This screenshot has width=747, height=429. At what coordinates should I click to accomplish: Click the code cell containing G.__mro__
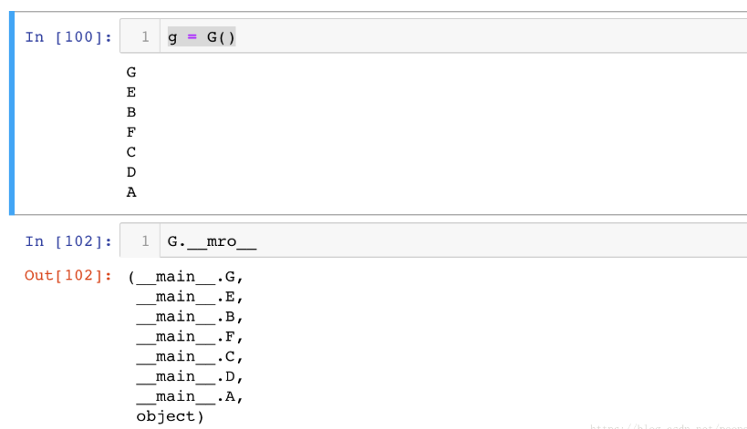click(x=433, y=240)
